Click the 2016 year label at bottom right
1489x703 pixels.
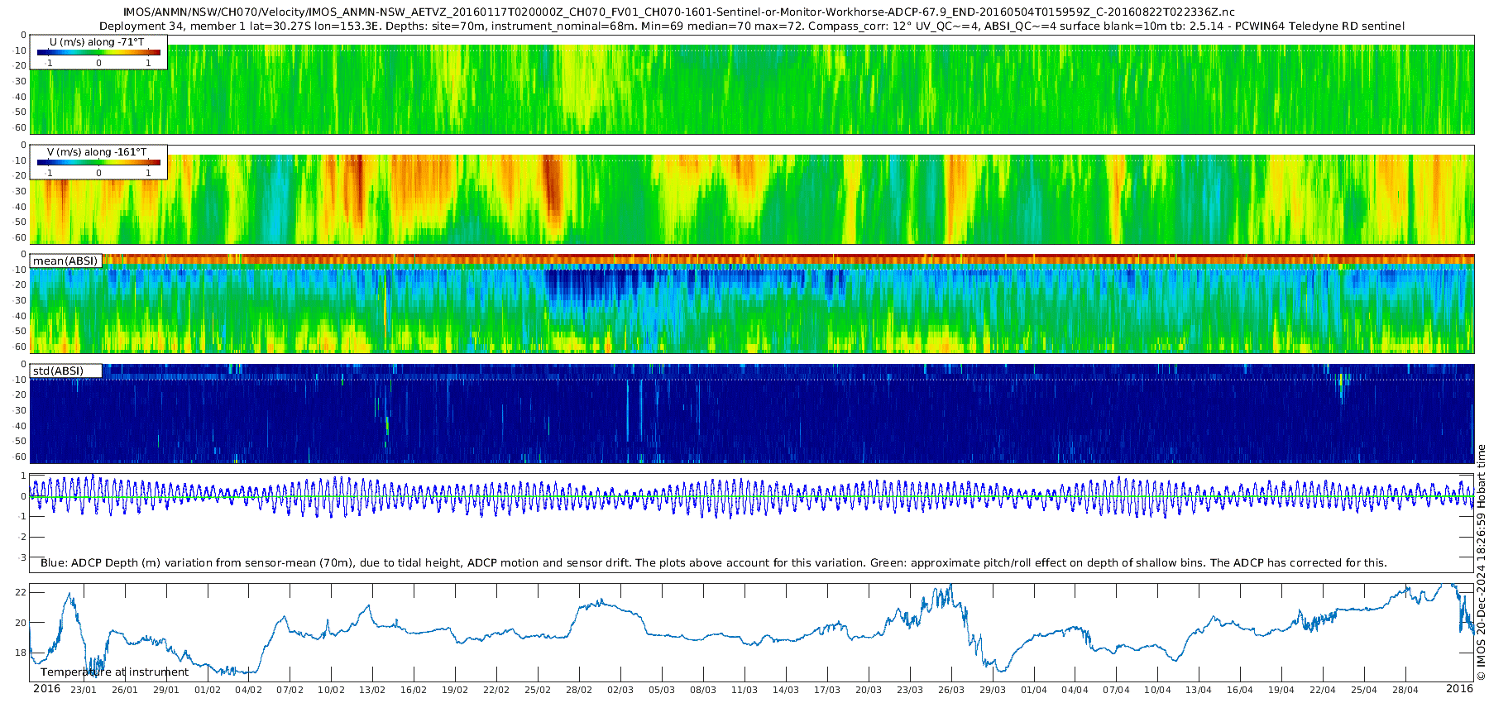pos(1459,689)
